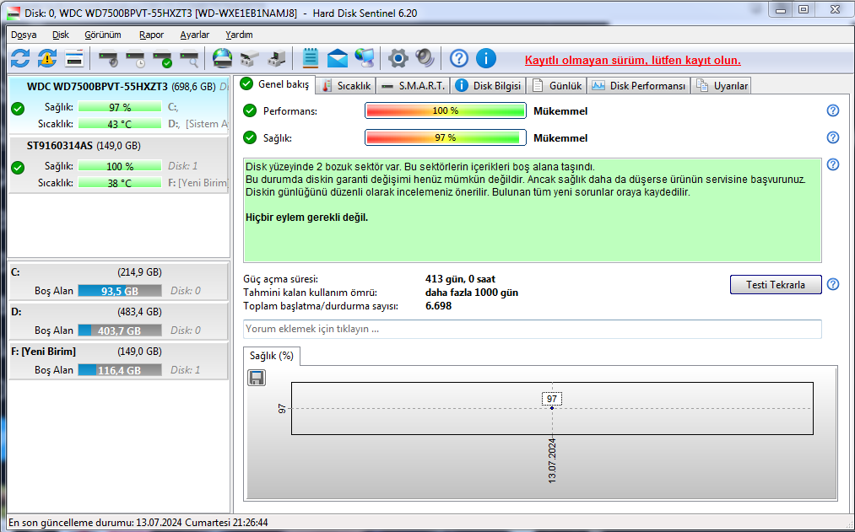The height and width of the screenshot is (532, 855).
Task: Click the disk with magnifying glass icon
Action: (x=190, y=57)
